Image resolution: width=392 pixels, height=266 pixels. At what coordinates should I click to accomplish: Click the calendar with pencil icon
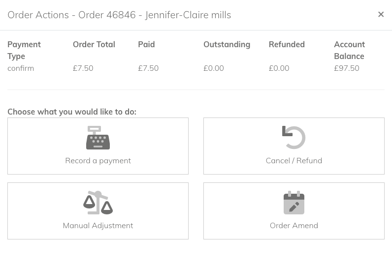(x=294, y=203)
